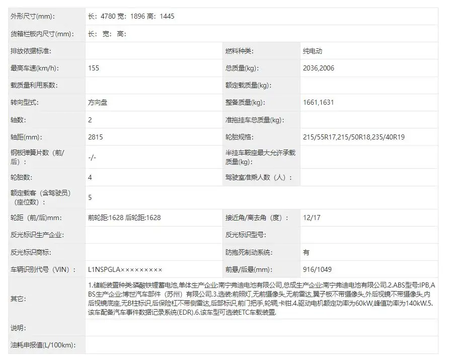This screenshot has width=451, height=359.
Task: Select total mass value 2036,2006
Action: [x=319, y=68]
